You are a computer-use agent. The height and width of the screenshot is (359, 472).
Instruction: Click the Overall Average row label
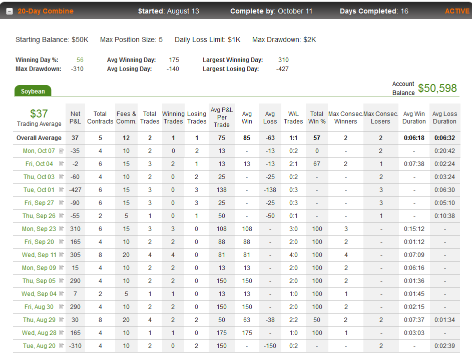point(39,137)
